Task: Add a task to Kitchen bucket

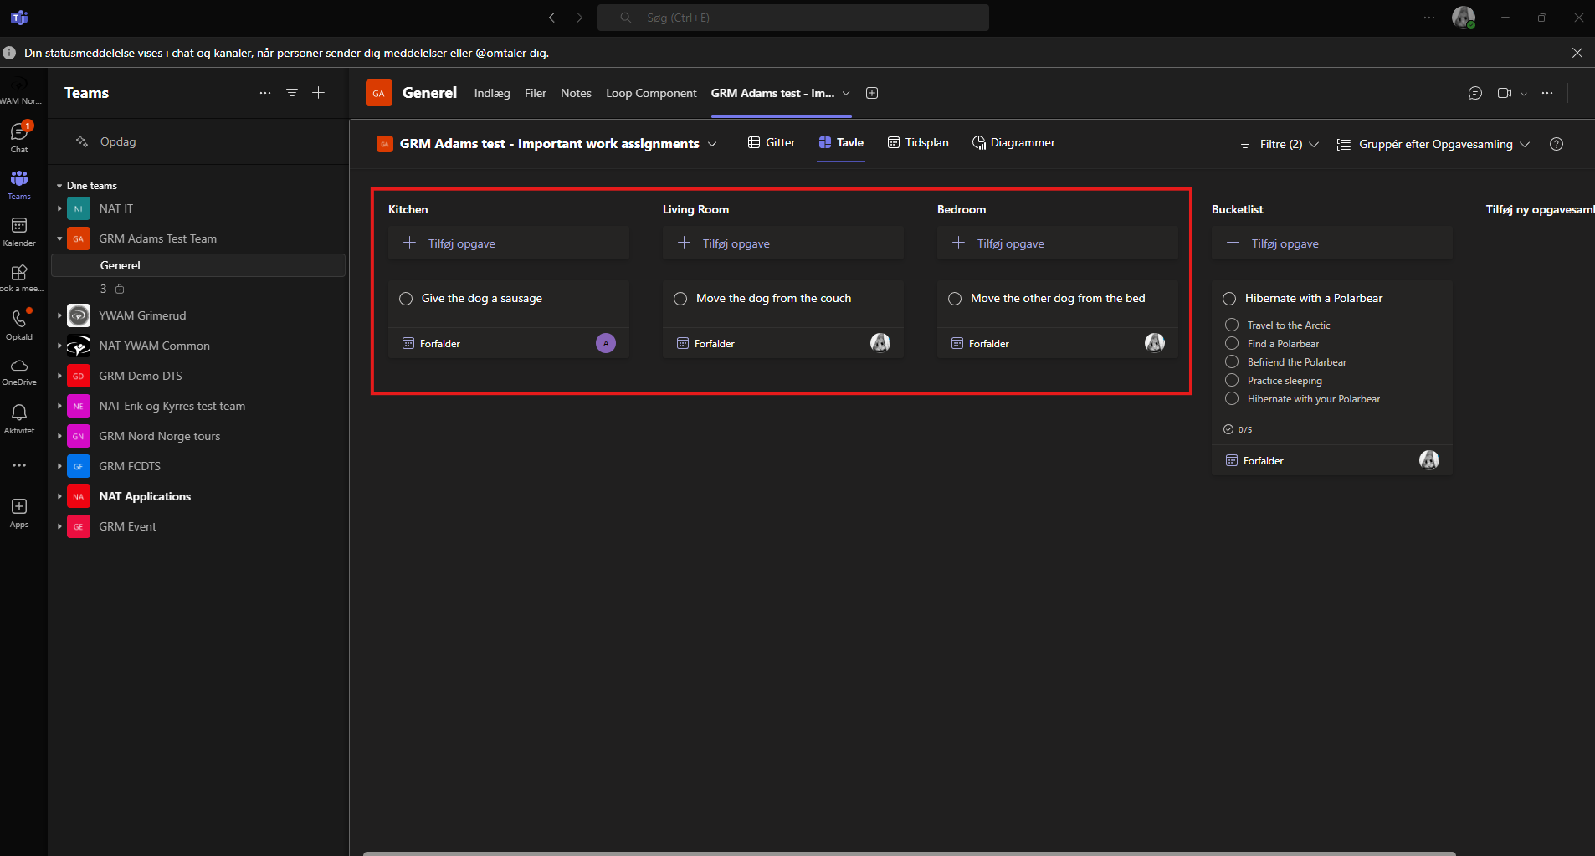Action: (509, 243)
